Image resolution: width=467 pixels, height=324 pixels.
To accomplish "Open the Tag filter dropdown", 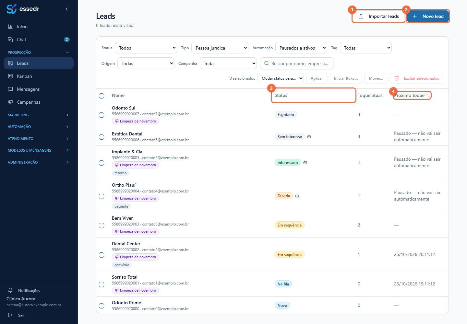I will [366, 48].
